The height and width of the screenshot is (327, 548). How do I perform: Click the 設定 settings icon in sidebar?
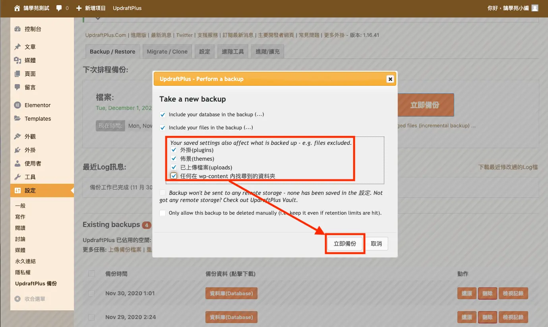pos(17,190)
